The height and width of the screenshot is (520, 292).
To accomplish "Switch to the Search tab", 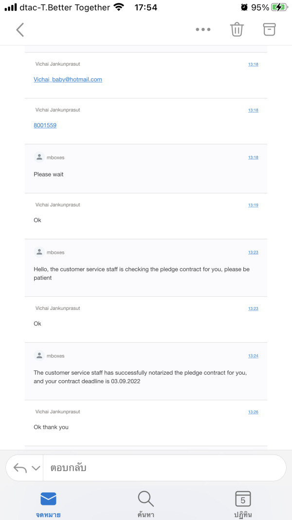I will (x=146, y=504).
